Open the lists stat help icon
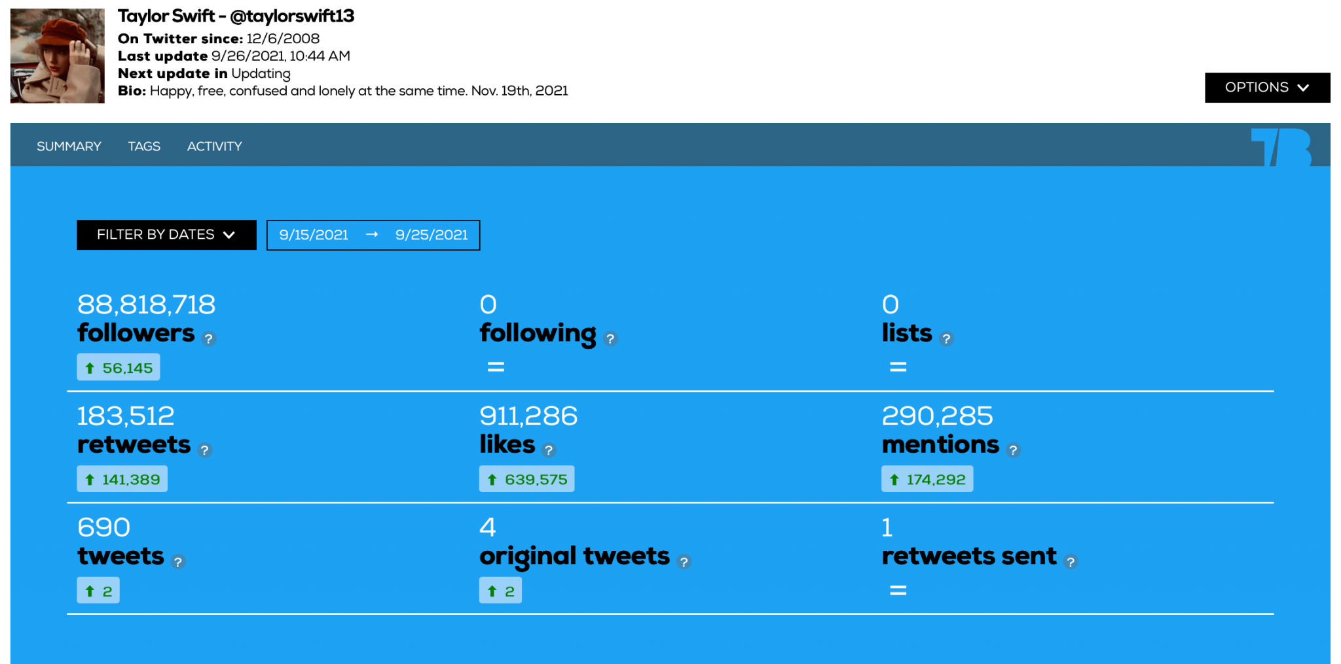 click(x=947, y=339)
